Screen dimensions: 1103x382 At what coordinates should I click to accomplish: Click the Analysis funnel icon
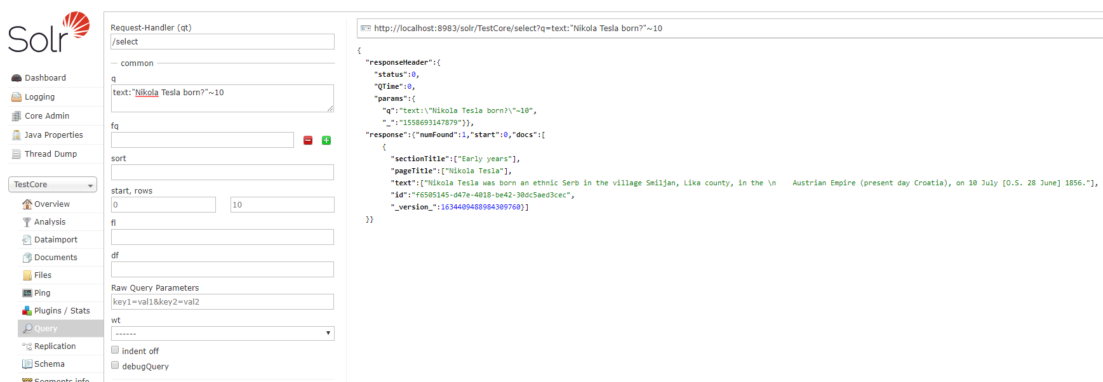pyautogui.click(x=27, y=222)
